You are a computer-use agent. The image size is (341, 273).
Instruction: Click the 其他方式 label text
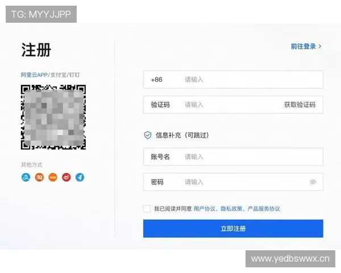32,164
